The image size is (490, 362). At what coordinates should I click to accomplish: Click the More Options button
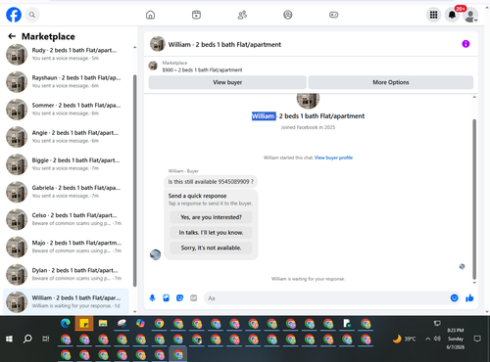391,82
